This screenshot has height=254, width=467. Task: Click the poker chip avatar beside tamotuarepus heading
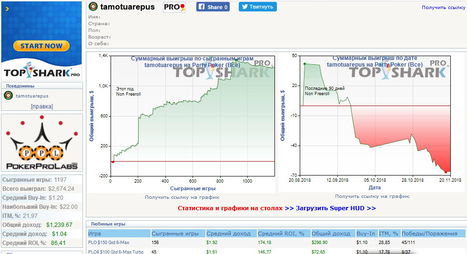(93, 7)
